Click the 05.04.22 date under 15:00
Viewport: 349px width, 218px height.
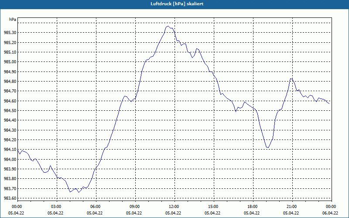[212, 213]
